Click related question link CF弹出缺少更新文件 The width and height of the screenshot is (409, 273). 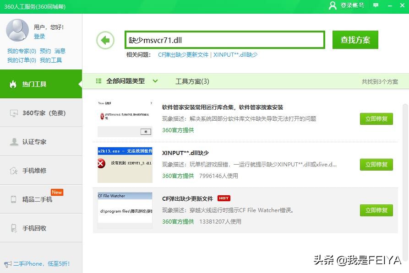pos(183,55)
